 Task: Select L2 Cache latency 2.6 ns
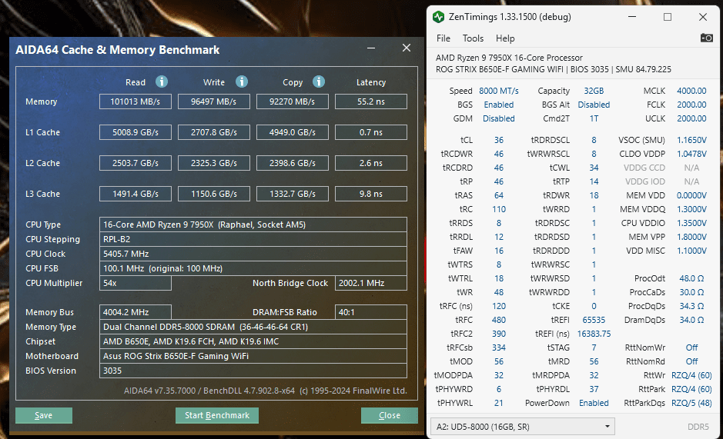click(x=370, y=163)
